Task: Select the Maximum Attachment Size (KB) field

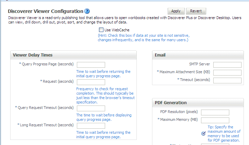Action: (x=227, y=72)
